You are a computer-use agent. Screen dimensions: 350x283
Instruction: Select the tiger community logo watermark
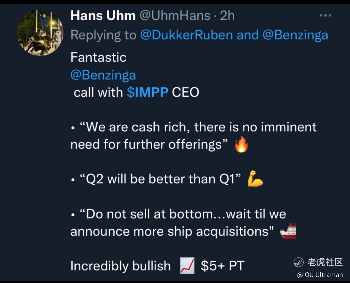point(299,262)
